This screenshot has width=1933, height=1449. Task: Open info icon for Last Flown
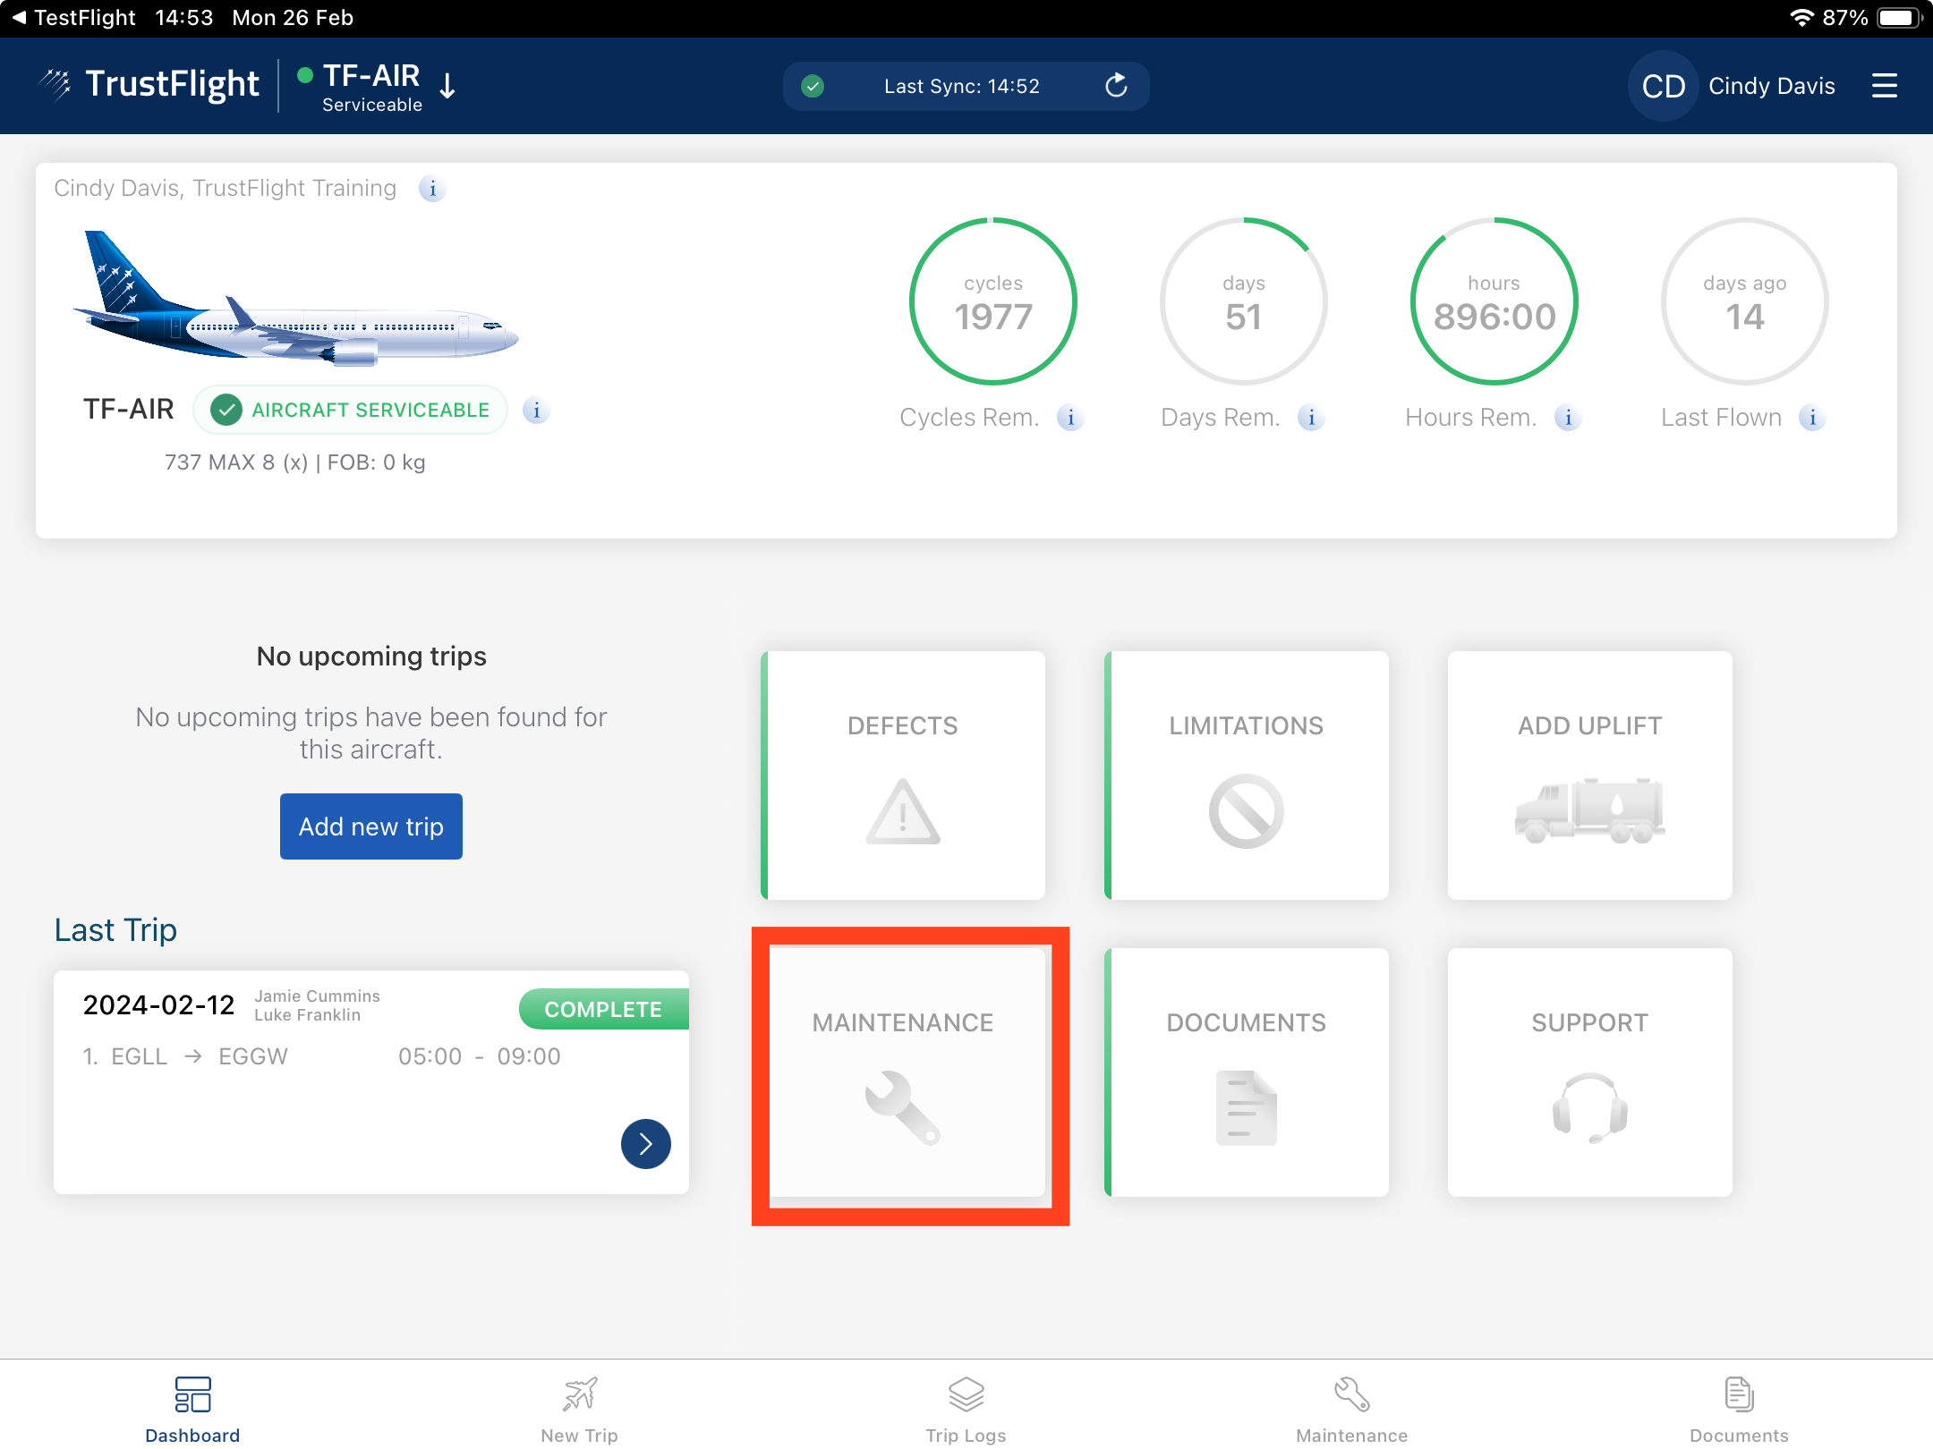(x=1812, y=418)
